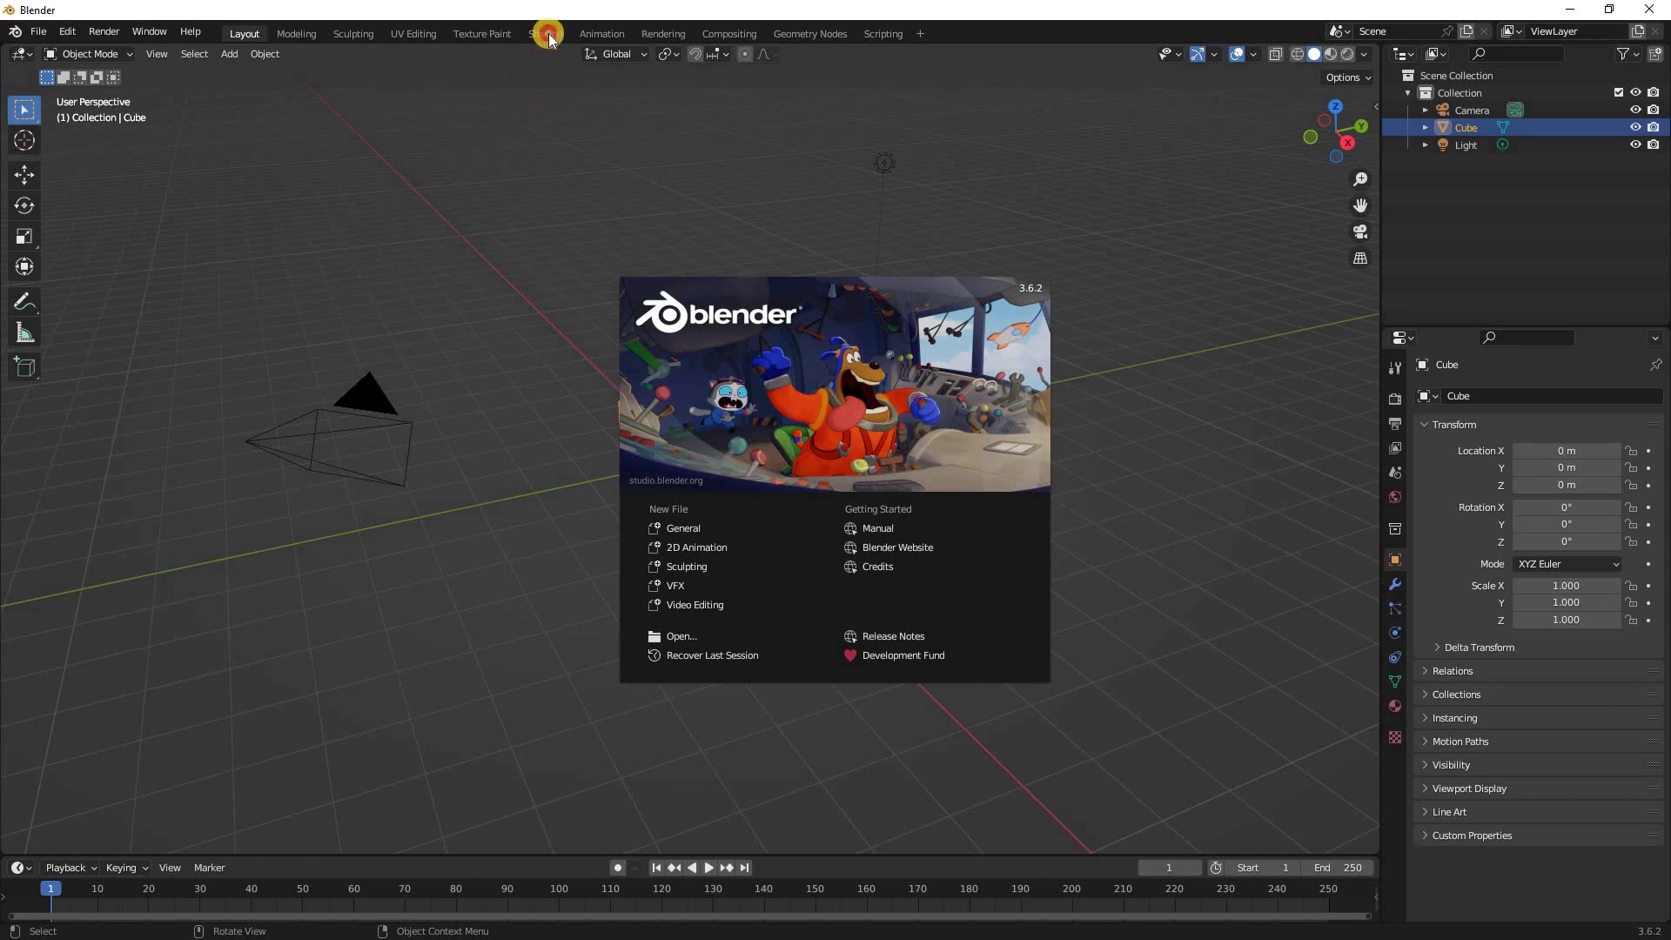Toggle X-Ray viewport display
This screenshot has width=1671, height=940.
[x=1276, y=54]
